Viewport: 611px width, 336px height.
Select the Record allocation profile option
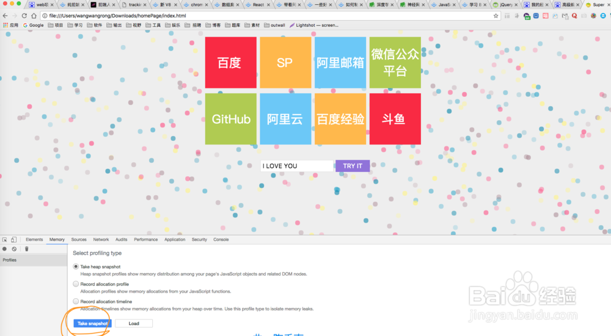(x=76, y=284)
